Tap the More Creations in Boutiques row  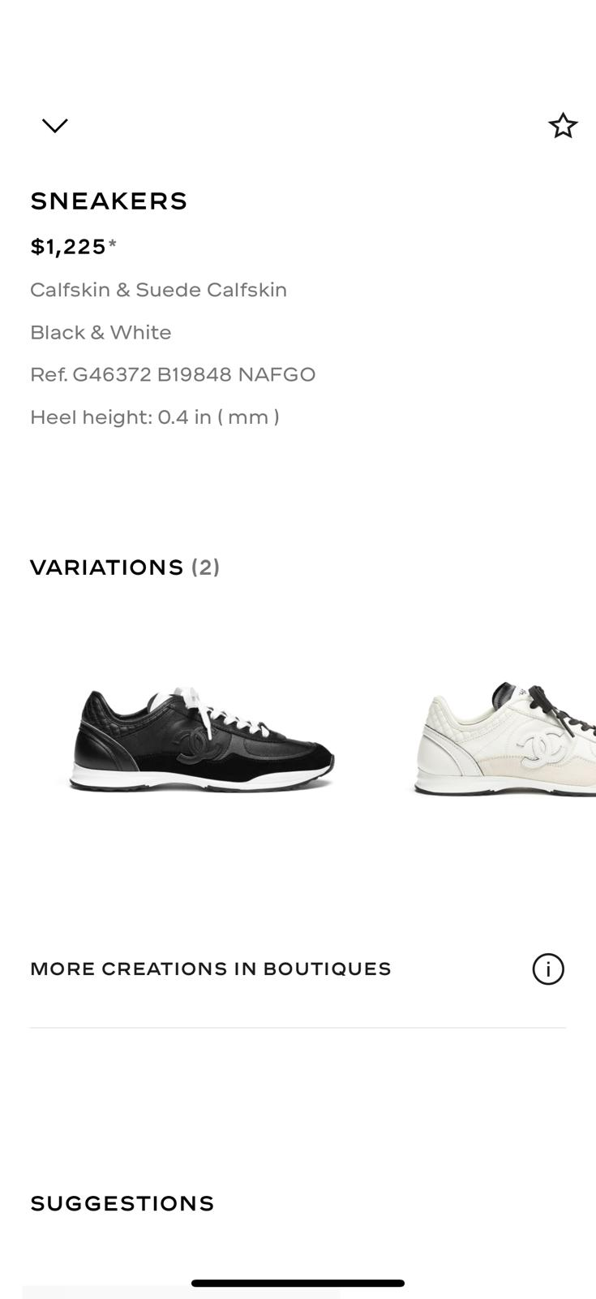click(x=298, y=969)
